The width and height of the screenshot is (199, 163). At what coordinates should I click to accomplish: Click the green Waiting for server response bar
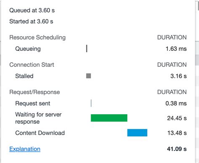(x=109, y=118)
